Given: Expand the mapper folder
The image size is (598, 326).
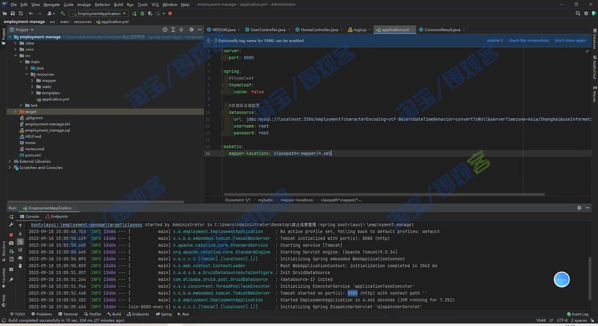Looking at the screenshot, I should coord(32,81).
